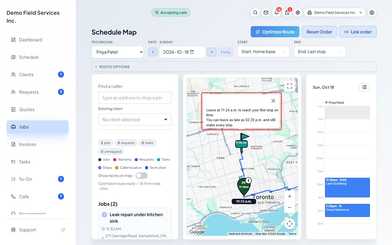This screenshot has width=392, height=245.
Task: Open settings gear in header
Action: coord(298,13)
